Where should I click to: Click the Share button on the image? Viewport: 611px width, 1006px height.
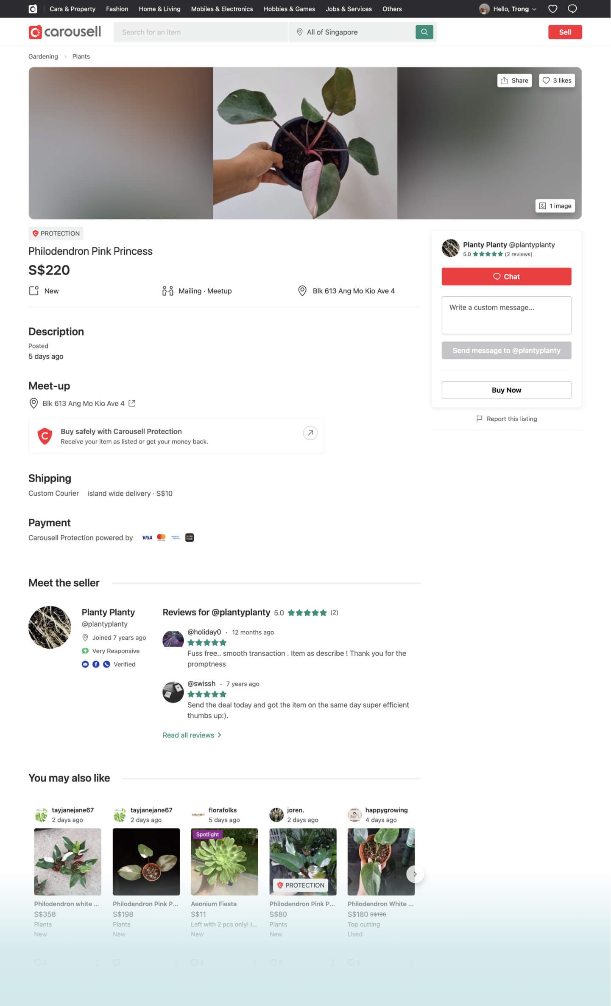click(x=514, y=81)
